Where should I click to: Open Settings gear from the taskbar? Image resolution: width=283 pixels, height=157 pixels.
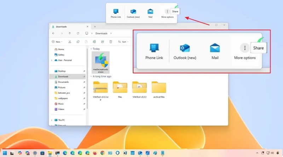[x=35, y=153]
